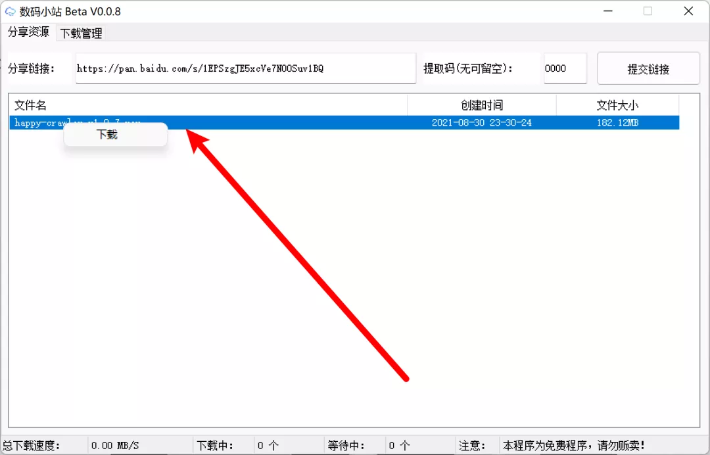710x455 pixels.
Task: Click the 分享链接 label
Action: pos(32,69)
